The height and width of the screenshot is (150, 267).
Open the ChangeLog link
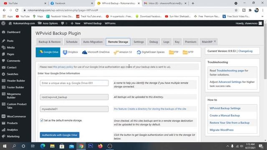tap(245, 51)
